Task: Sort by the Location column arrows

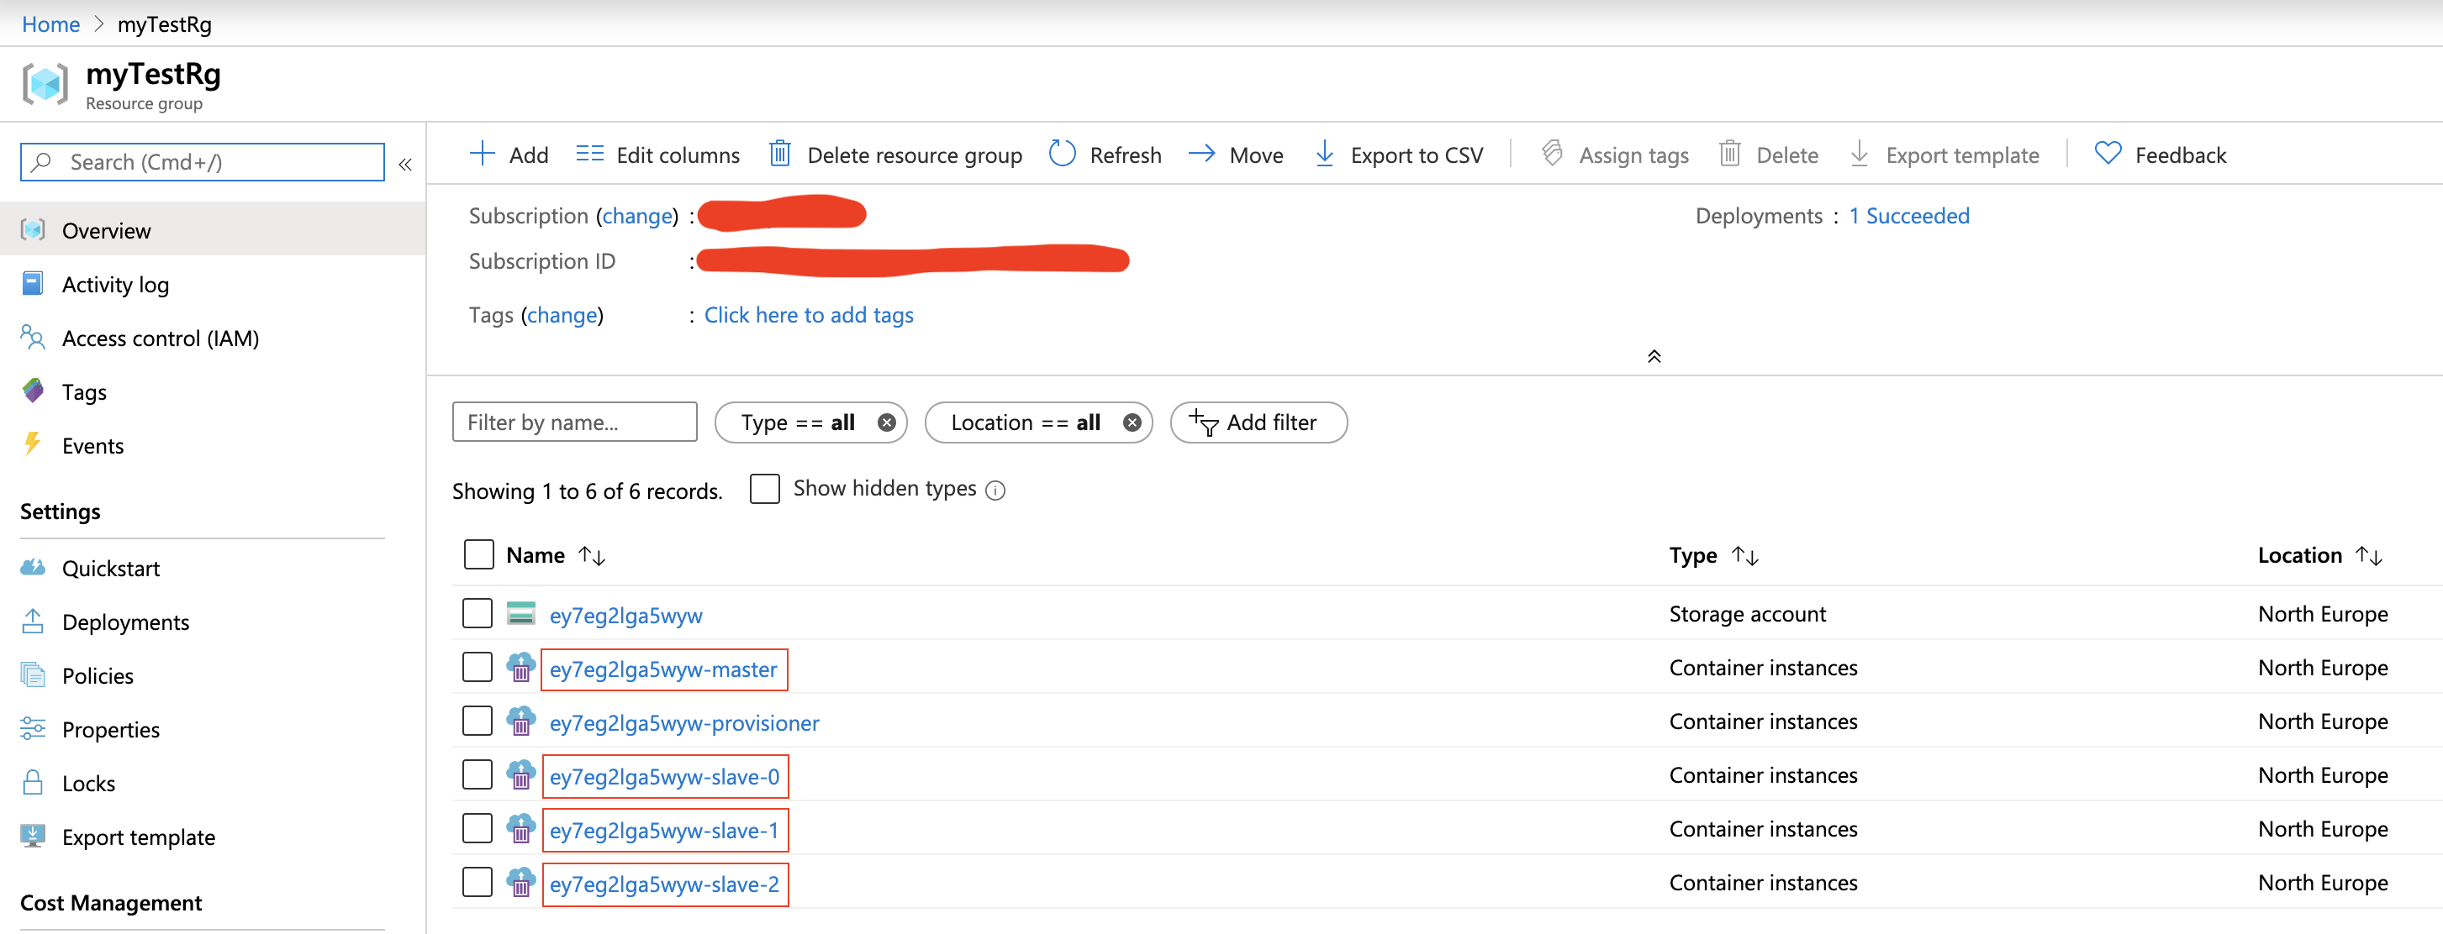Action: (x=2368, y=556)
